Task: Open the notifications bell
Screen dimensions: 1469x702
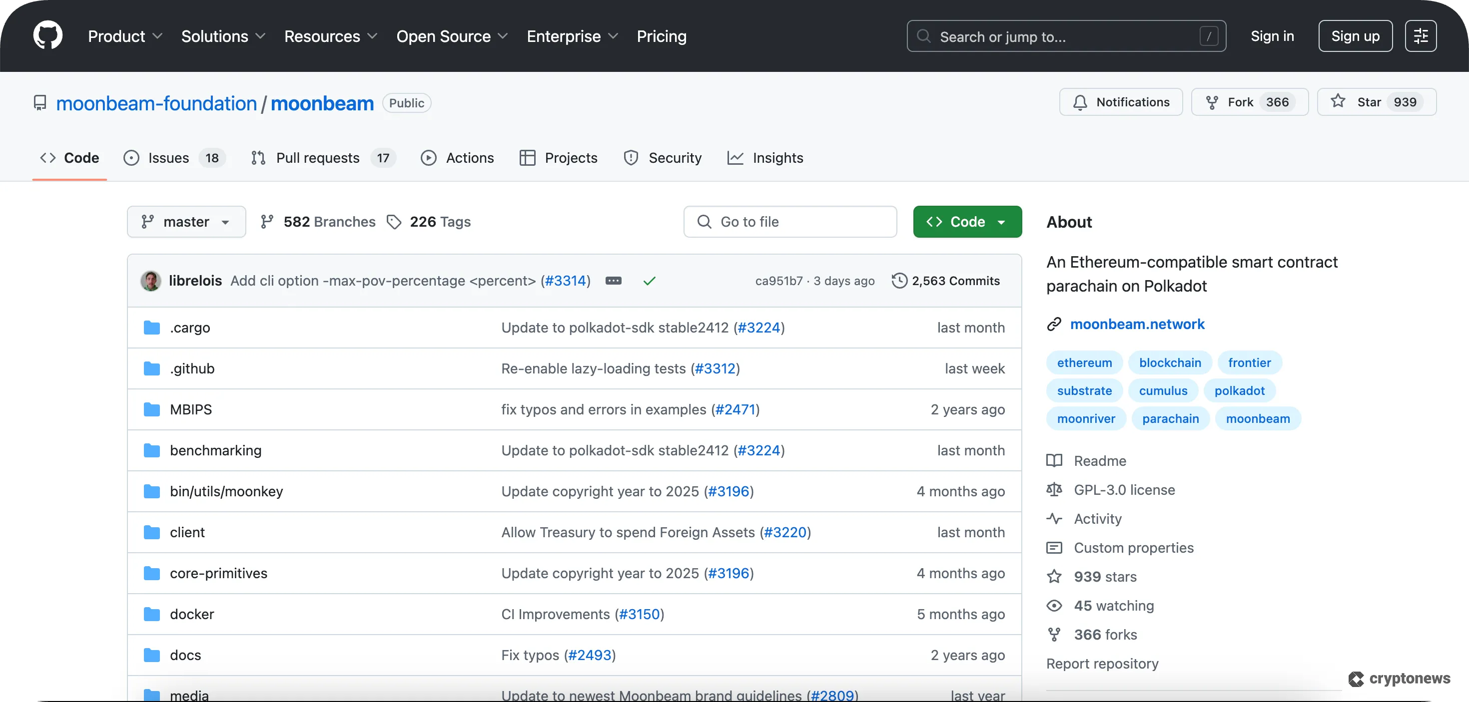Action: [x=1080, y=102]
